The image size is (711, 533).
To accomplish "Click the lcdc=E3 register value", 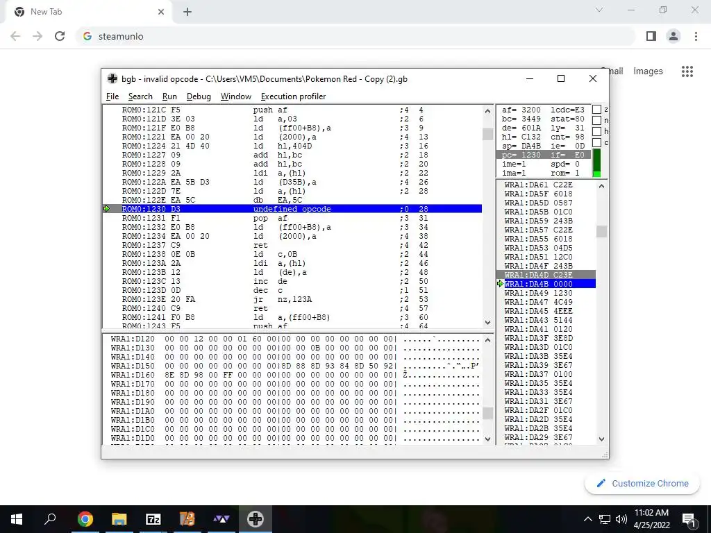I will coord(567,110).
